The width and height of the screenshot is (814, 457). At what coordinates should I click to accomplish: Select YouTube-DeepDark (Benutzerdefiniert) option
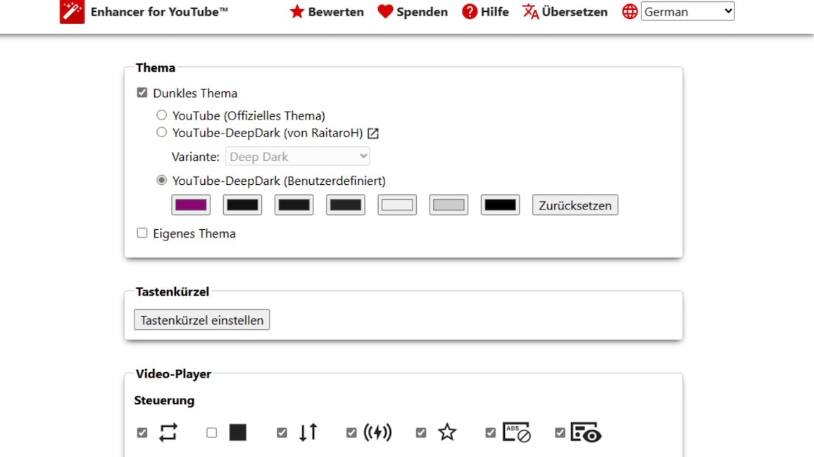click(161, 179)
